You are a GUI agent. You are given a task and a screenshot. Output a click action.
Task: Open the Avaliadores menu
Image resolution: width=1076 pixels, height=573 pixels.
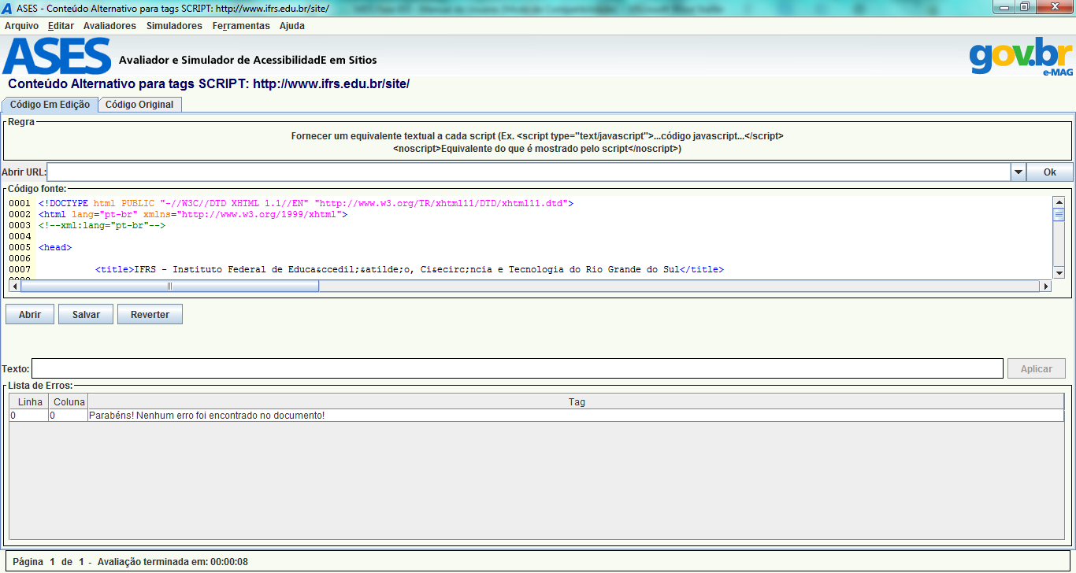pyautogui.click(x=109, y=26)
